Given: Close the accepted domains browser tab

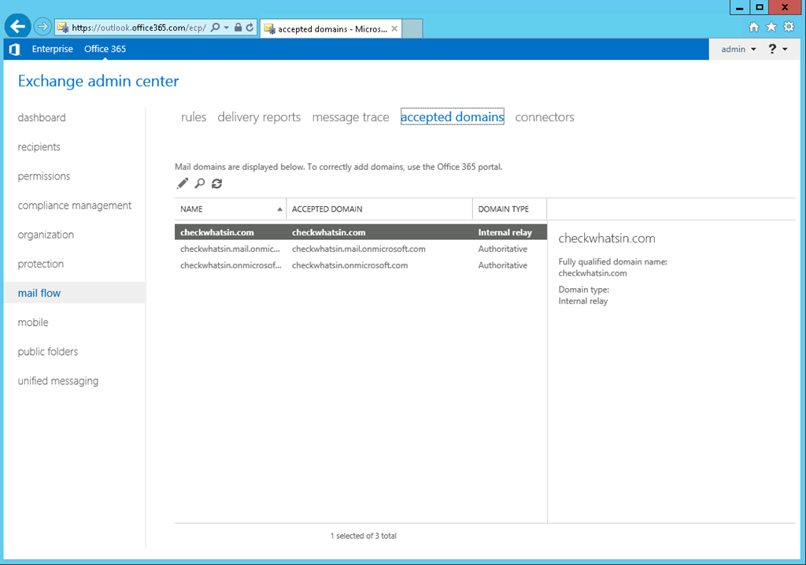Looking at the screenshot, I should [394, 29].
